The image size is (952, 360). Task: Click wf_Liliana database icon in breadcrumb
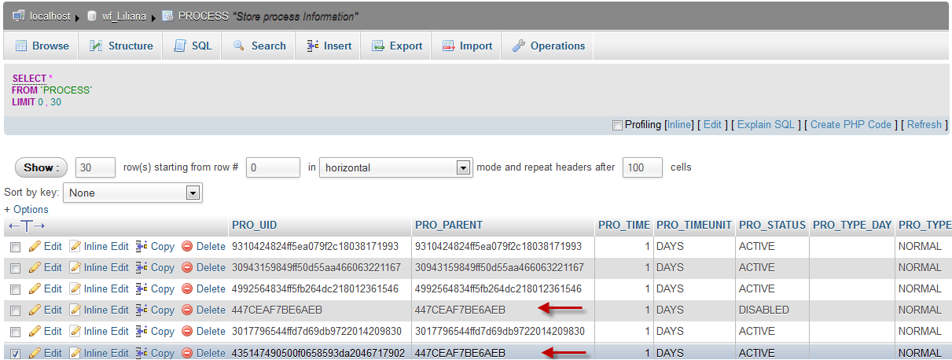click(x=92, y=16)
